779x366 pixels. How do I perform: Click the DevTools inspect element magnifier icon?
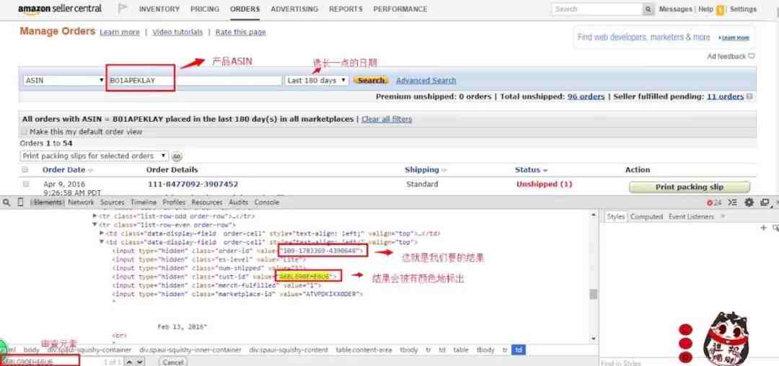coord(6,202)
